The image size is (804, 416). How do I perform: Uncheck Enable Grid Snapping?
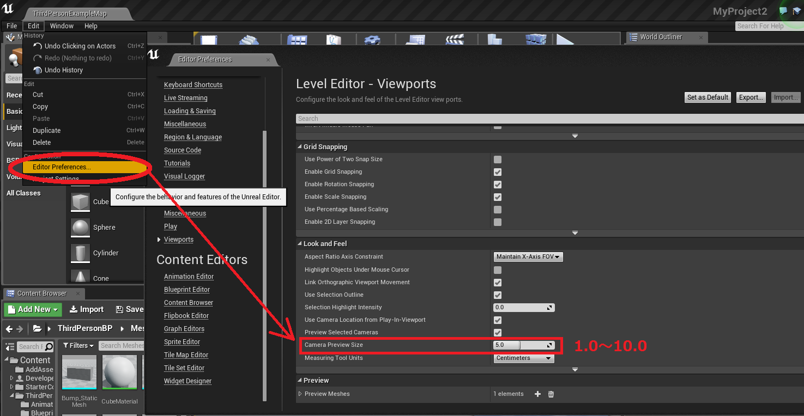pyautogui.click(x=498, y=172)
